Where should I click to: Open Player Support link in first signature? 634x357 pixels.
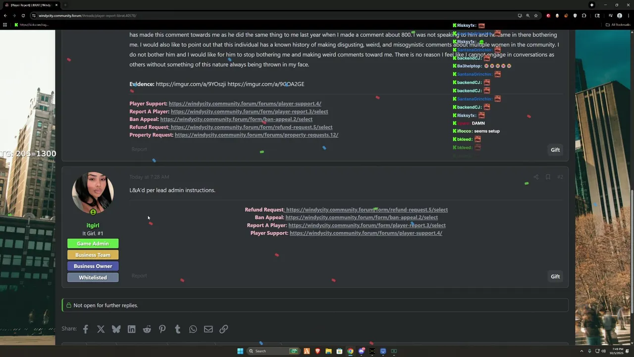tap(245, 104)
